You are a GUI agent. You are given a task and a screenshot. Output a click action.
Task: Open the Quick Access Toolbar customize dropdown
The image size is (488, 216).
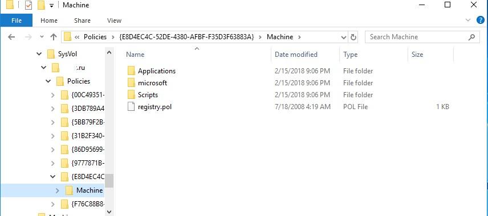click(x=51, y=6)
